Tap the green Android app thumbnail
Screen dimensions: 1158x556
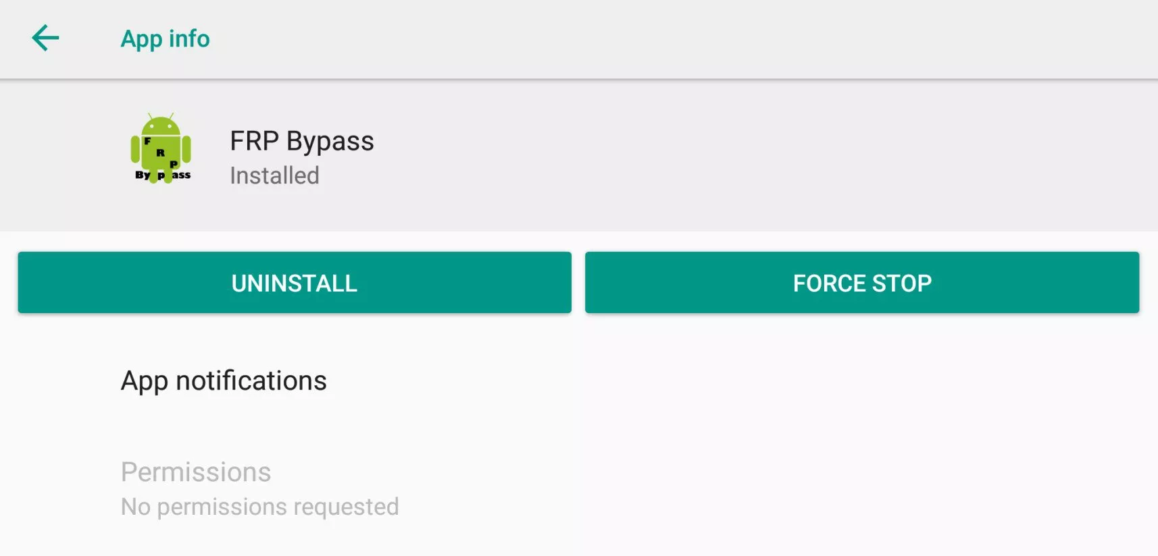(161, 148)
